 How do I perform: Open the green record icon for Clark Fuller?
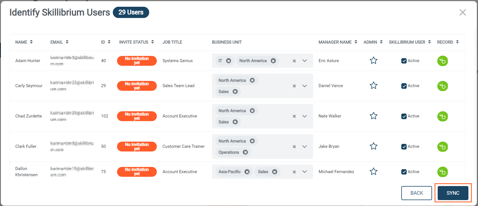pyautogui.click(x=442, y=147)
